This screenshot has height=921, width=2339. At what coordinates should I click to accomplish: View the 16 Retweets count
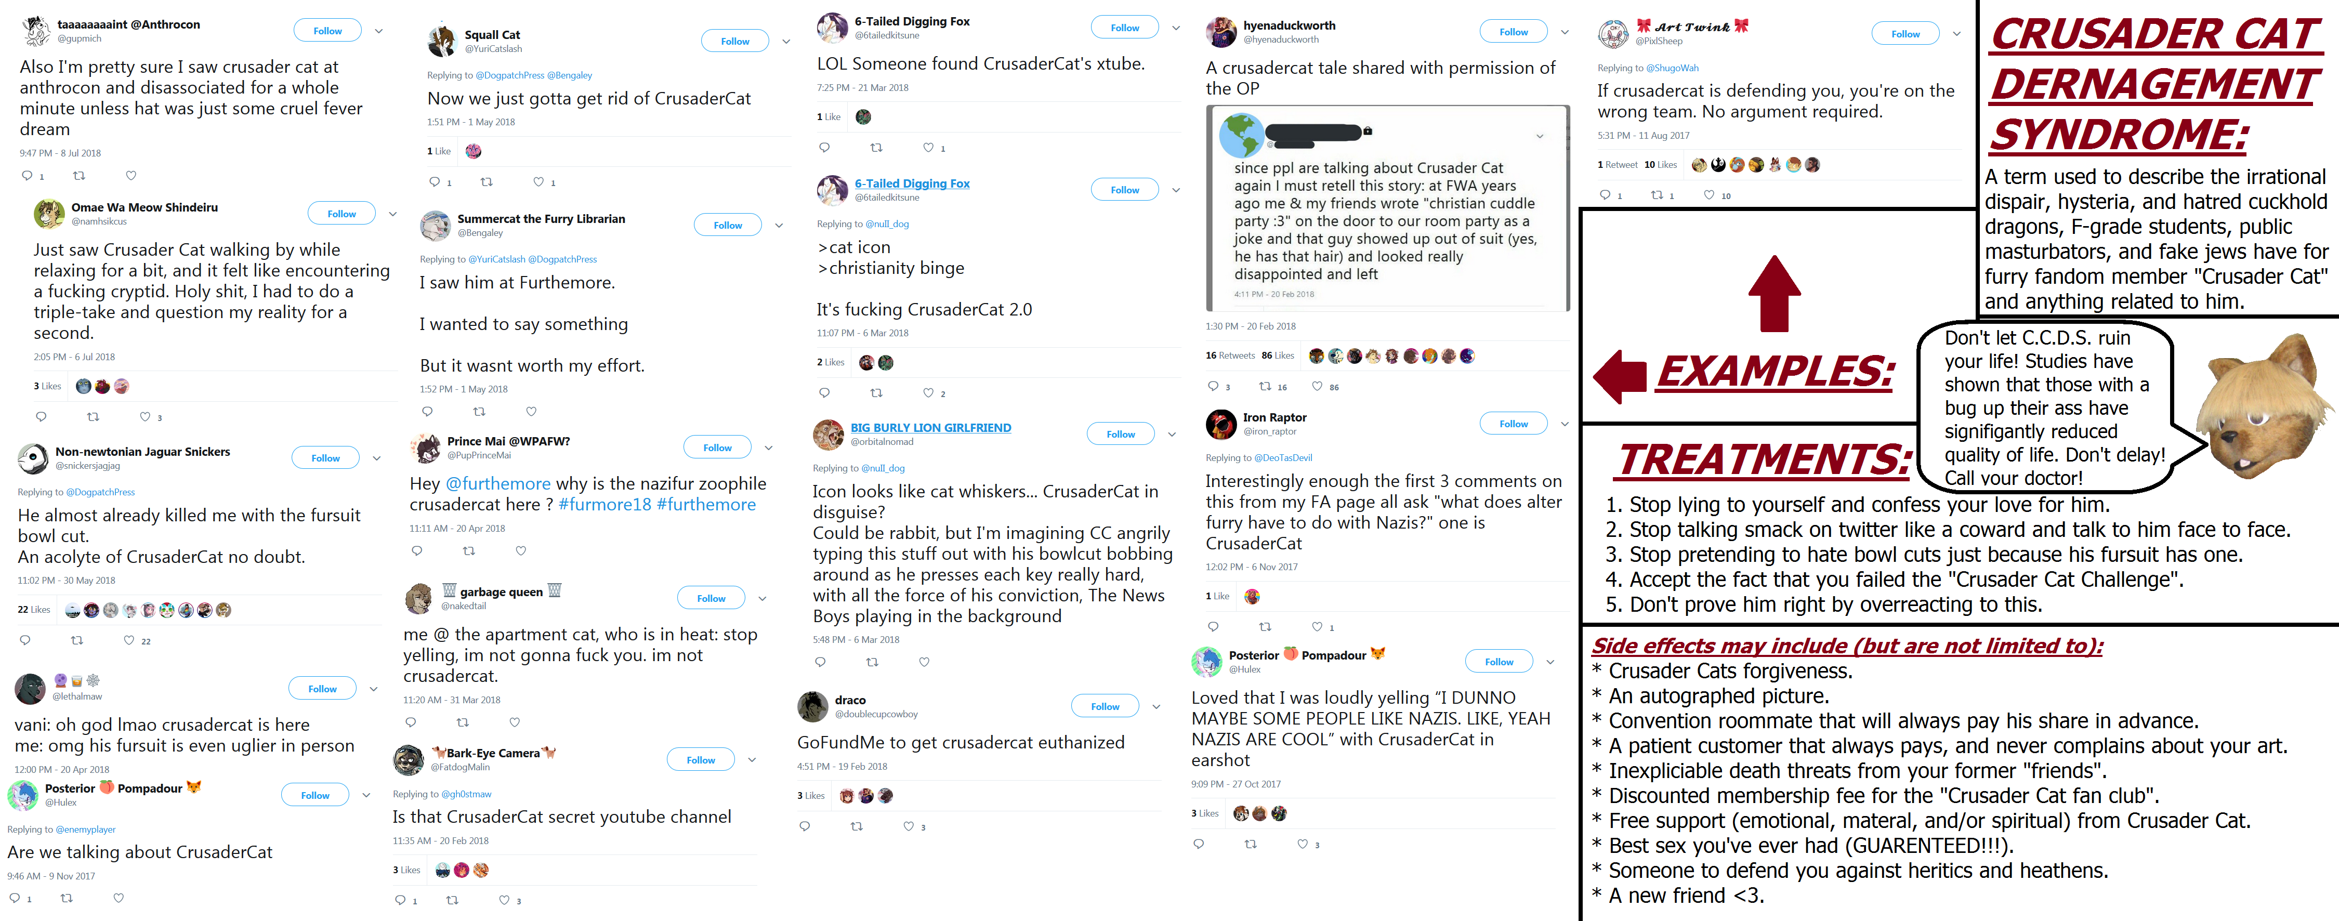[1229, 355]
